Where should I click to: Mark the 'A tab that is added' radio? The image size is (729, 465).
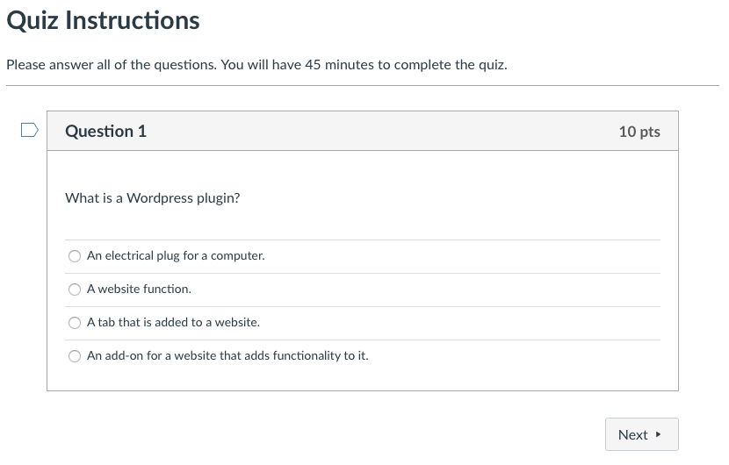(75, 323)
